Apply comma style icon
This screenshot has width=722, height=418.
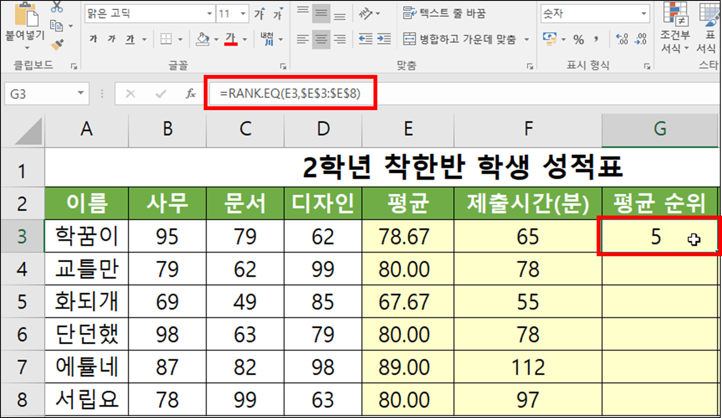pyautogui.click(x=596, y=39)
